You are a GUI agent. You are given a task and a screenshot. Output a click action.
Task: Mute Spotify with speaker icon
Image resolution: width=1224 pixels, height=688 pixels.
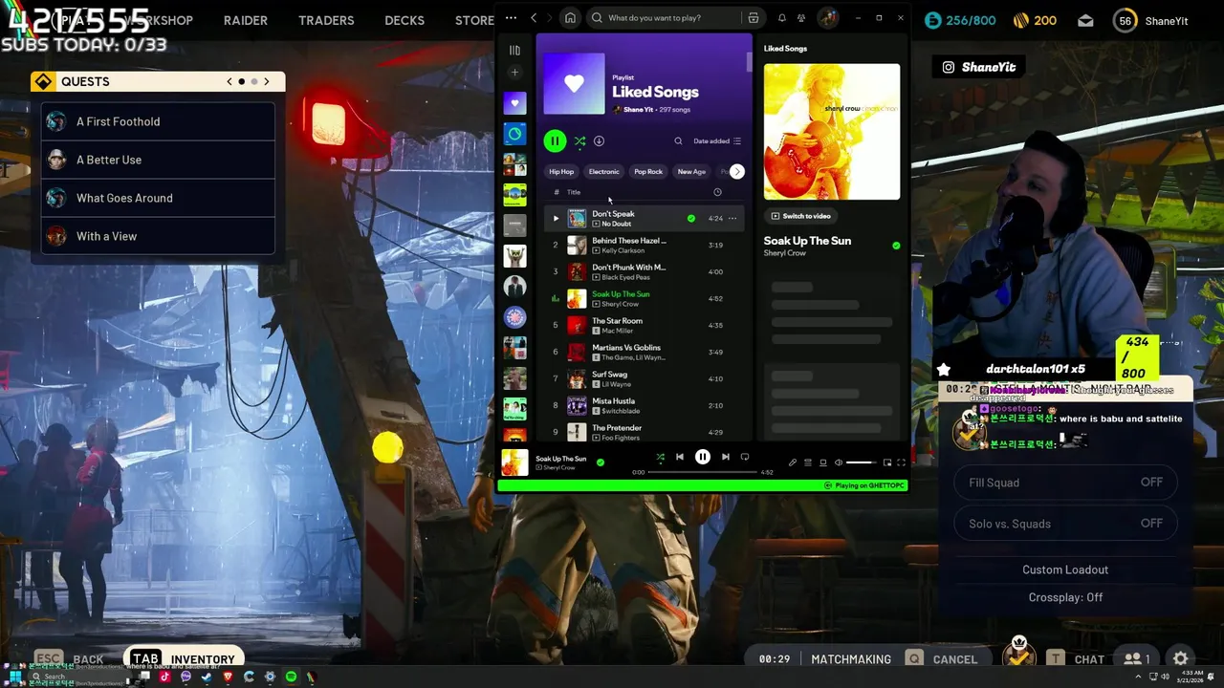839,462
